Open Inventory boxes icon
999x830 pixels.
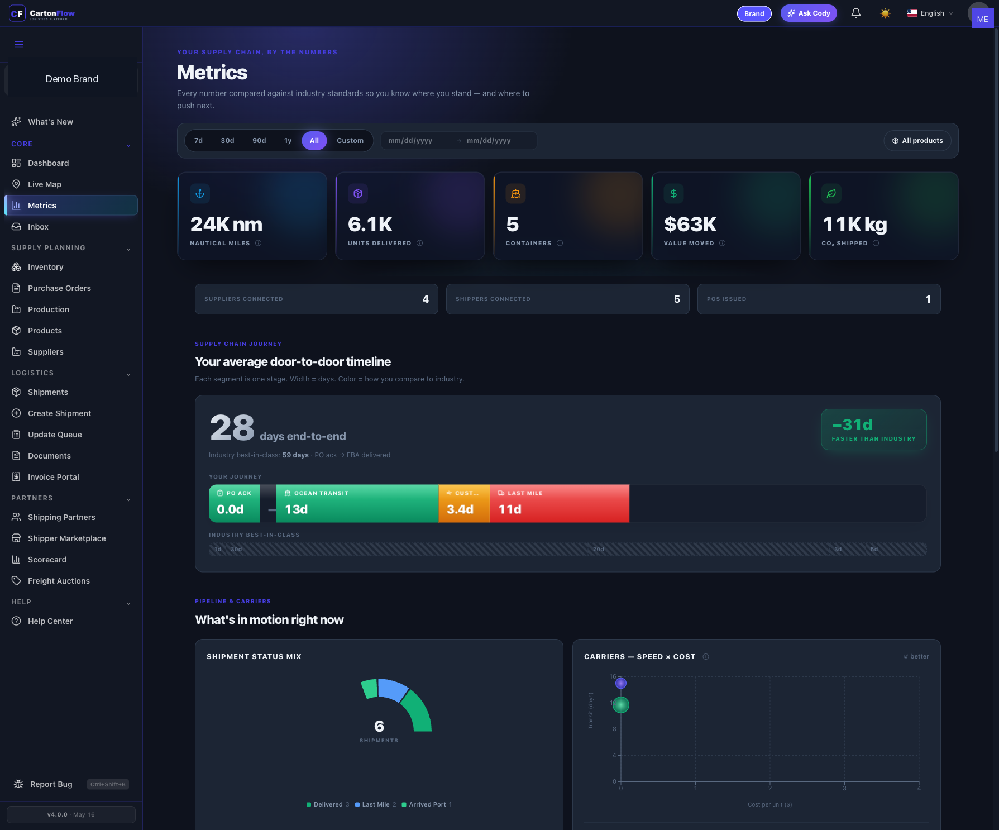[x=16, y=267]
